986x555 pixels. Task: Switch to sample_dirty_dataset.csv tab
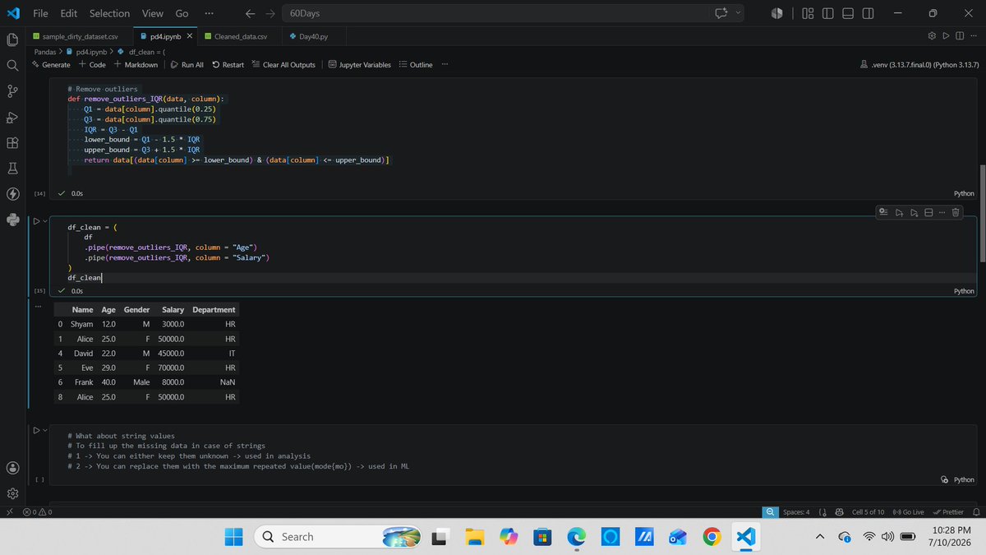coord(81,37)
